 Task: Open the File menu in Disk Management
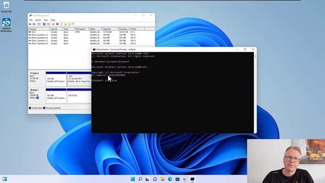click(31, 20)
